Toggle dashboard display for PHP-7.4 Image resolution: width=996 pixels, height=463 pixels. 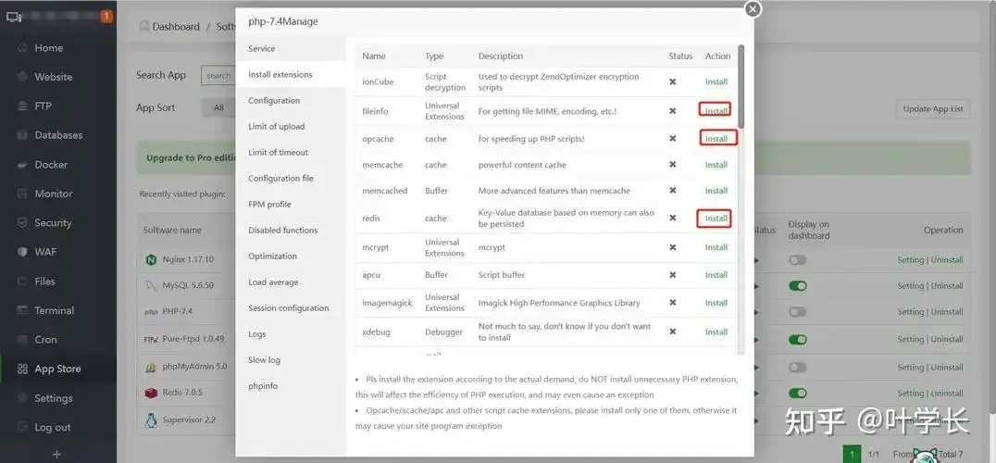[x=797, y=312]
